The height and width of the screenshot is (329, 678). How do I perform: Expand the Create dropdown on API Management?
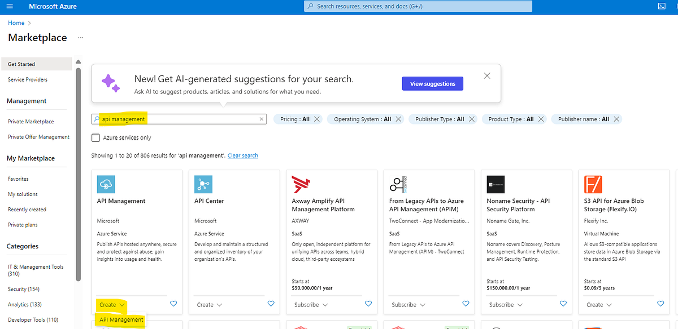click(111, 304)
